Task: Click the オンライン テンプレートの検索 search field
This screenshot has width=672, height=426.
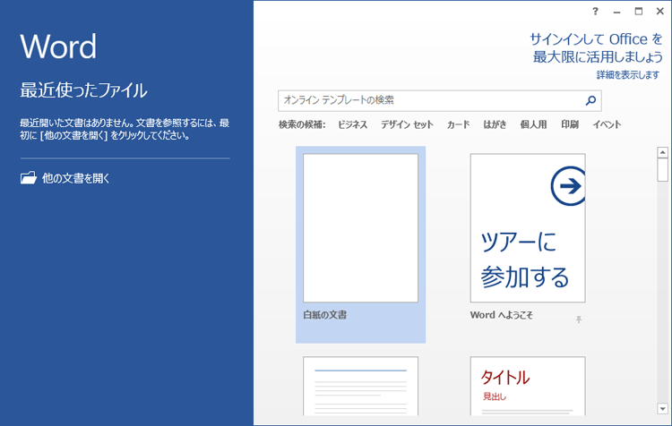Action: 439,100
